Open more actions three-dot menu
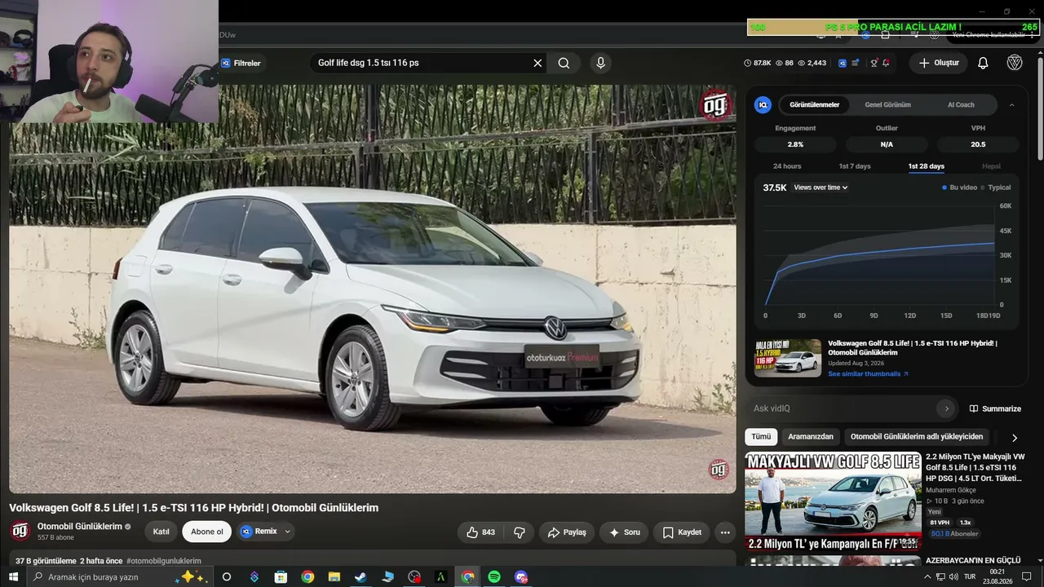 725,532
